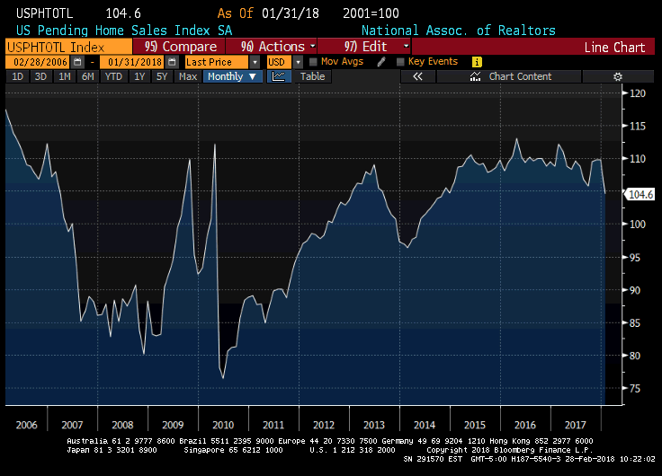Open the start date calendar picker icon
The image size is (662, 476).
[x=77, y=62]
